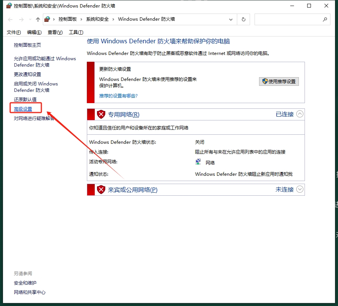
Task: Open 网络和共享中心 link
Action: pos(30,292)
